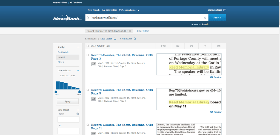The image size is (280, 135).
Task: Sort results by Best Match
Action: click(x=63, y=52)
